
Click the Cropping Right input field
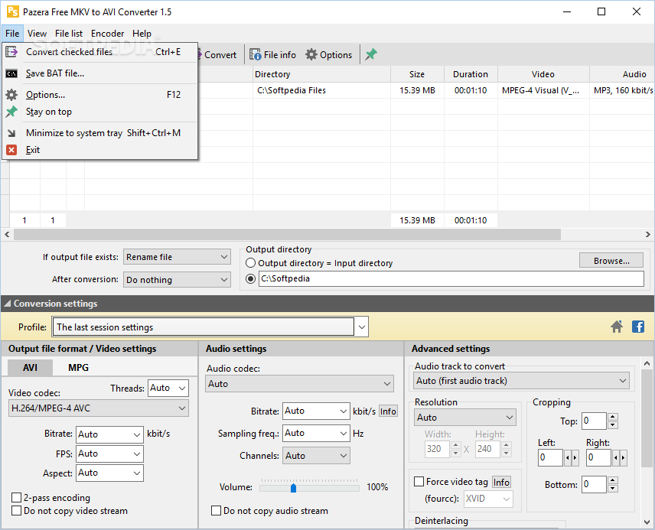598,458
